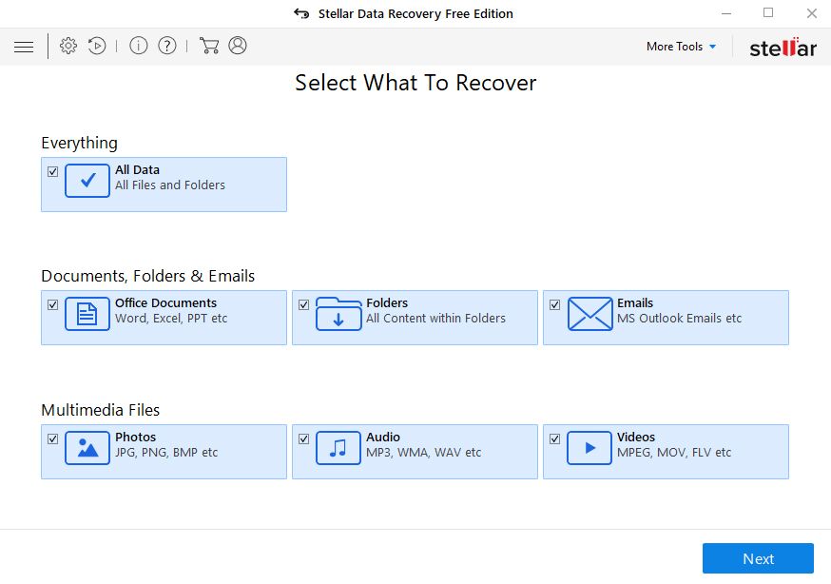
Task: Click the Help question mark icon
Action: click(166, 46)
